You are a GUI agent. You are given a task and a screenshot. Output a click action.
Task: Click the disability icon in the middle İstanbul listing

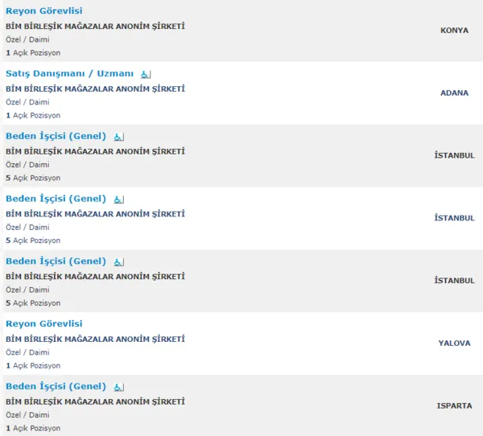(x=119, y=200)
